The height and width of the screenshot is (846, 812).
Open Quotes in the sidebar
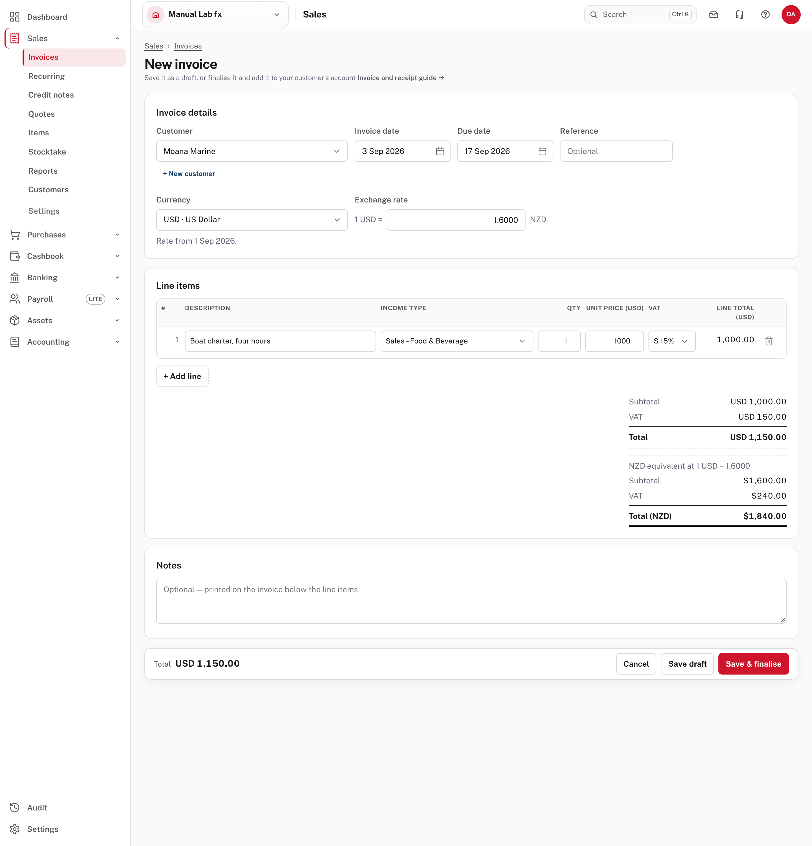coord(41,114)
